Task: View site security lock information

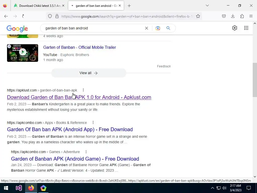Action: [x=57, y=16]
